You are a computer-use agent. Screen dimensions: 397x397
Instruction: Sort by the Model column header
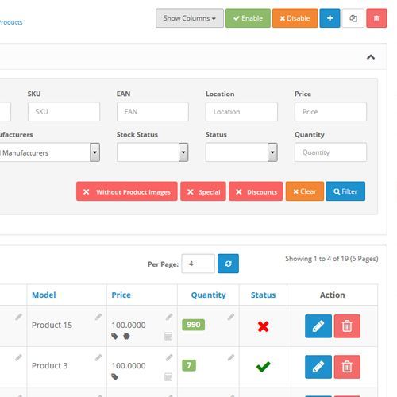click(44, 295)
